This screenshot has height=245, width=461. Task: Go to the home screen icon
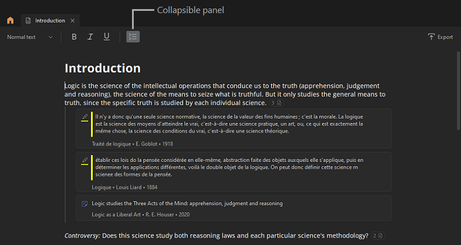coord(10,21)
